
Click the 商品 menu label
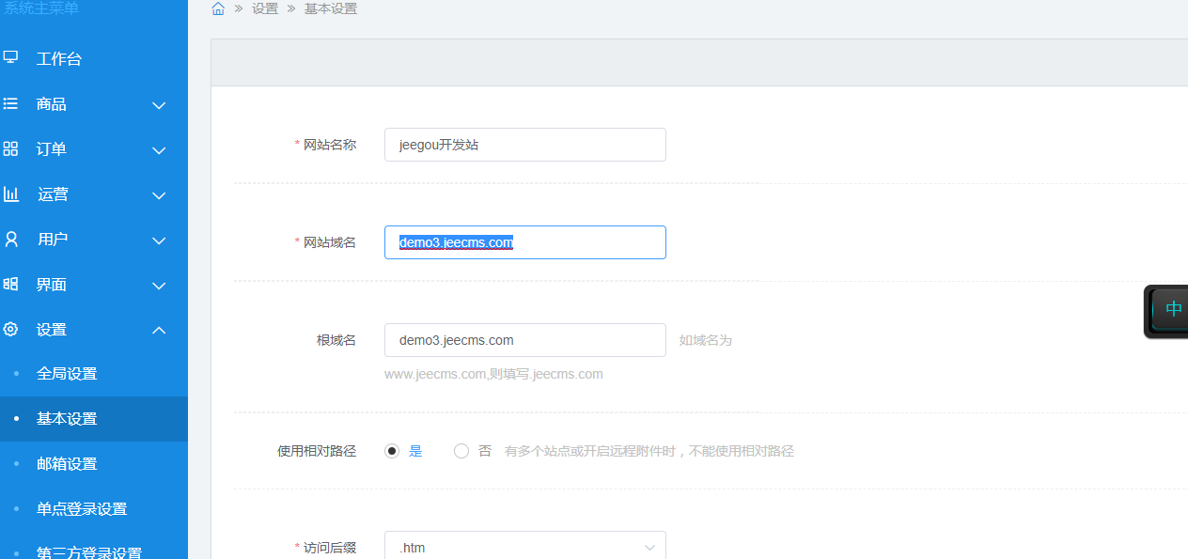point(52,104)
